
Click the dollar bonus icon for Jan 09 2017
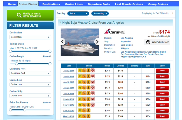[88, 76]
